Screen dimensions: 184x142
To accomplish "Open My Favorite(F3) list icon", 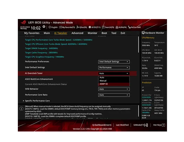I will (x=60, y=27).
